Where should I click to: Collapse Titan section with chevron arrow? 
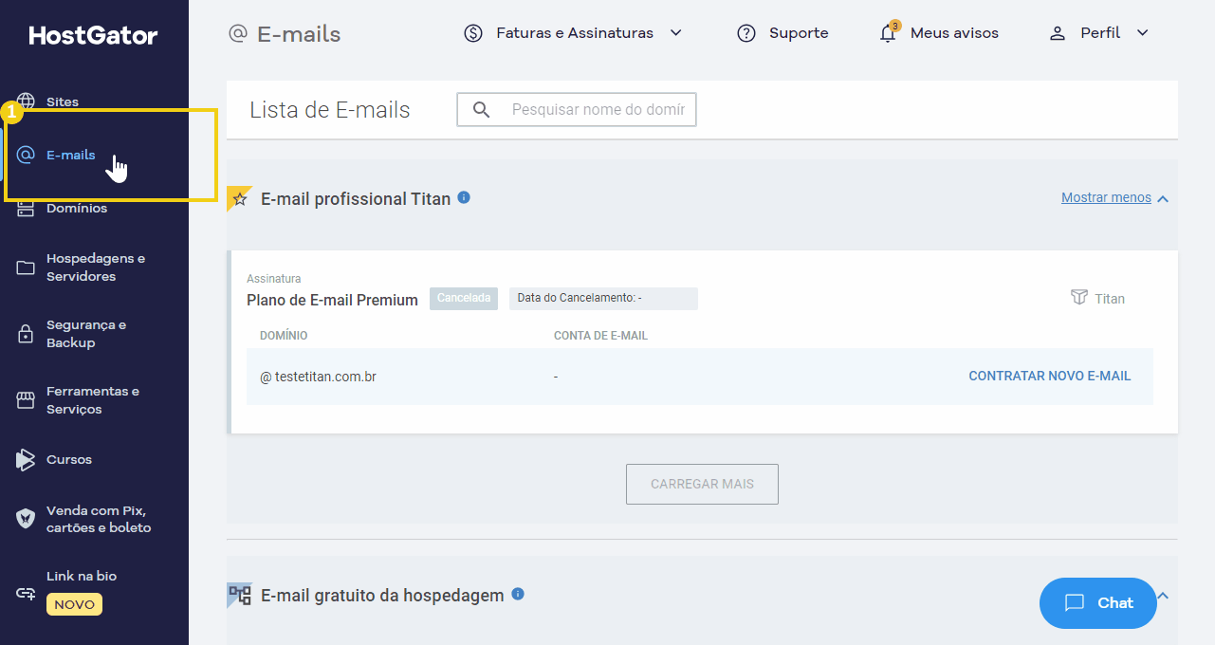tap(1164, 199)
